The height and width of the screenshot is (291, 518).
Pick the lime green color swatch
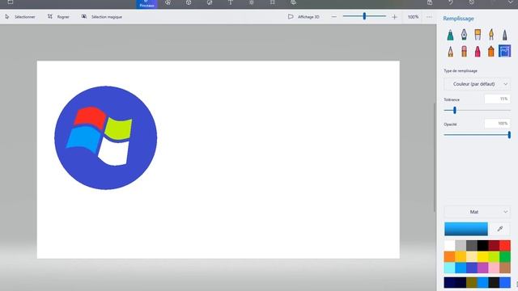494,257
